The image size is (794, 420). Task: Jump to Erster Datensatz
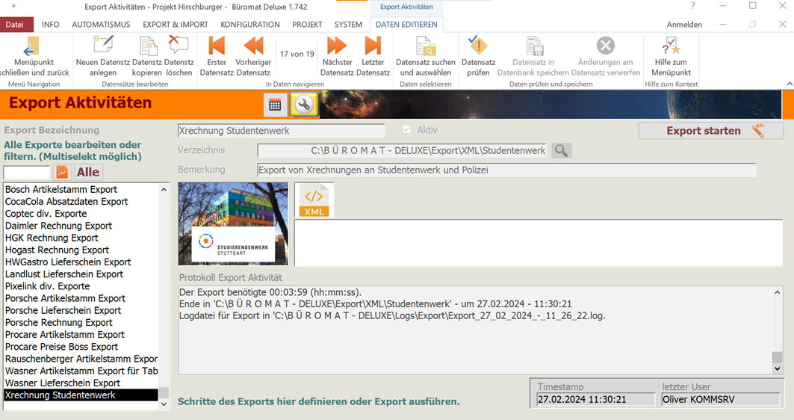click(x=217, y=46)
